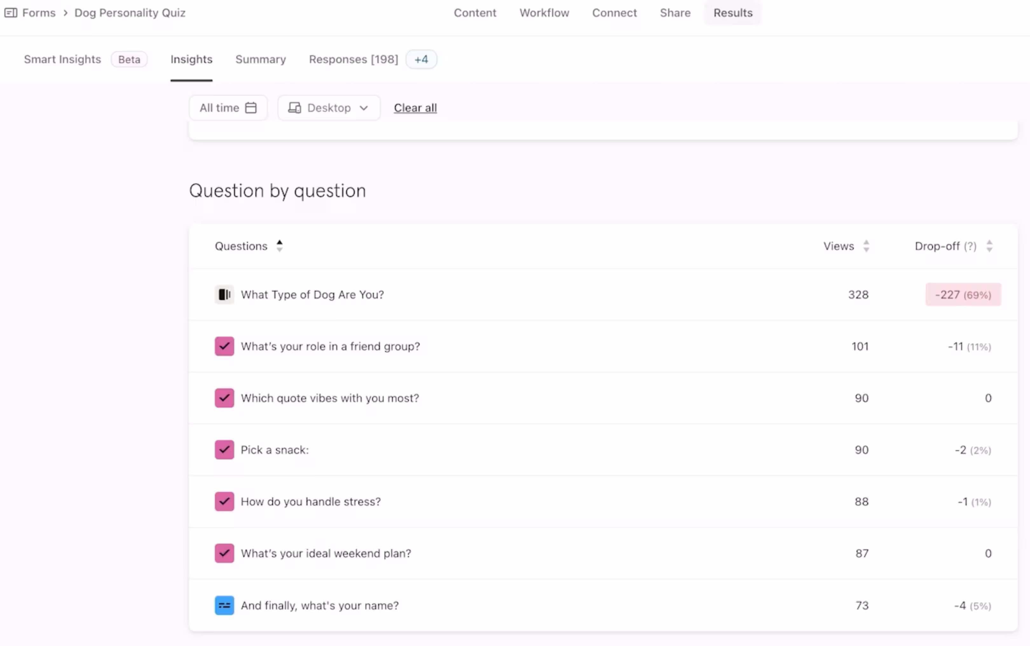Click the welcome screen icon beside 'What Type of Dog Are You?'
1030x646 pixels.
click(x=224, y=294)
